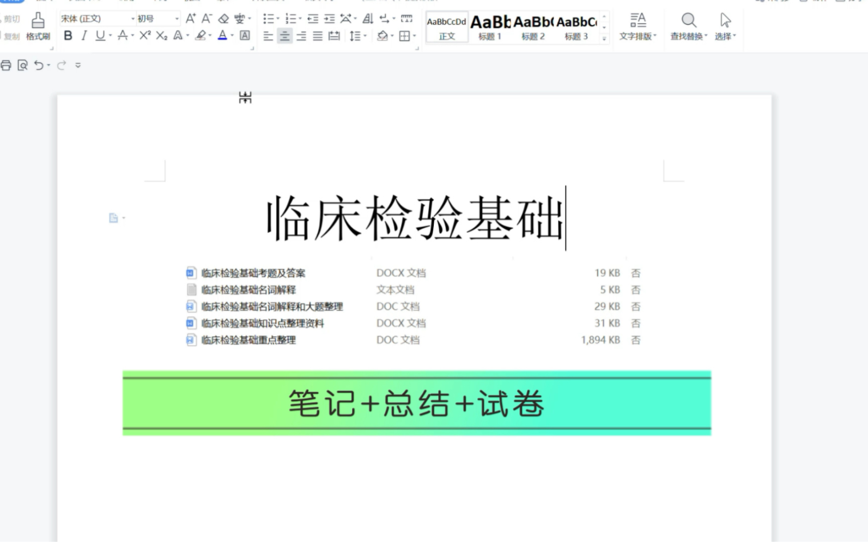Image resolution: width=868 pixels, height=542 pixels.
Task: Toggle show paragraph marks icon
Action: coord(385,19)
